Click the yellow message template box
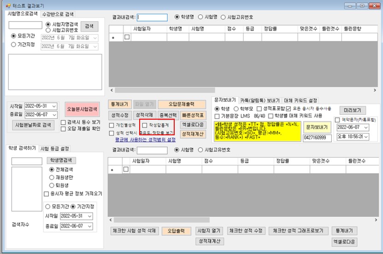This screenshot has width=383, height=254. (x=257, y=131)
